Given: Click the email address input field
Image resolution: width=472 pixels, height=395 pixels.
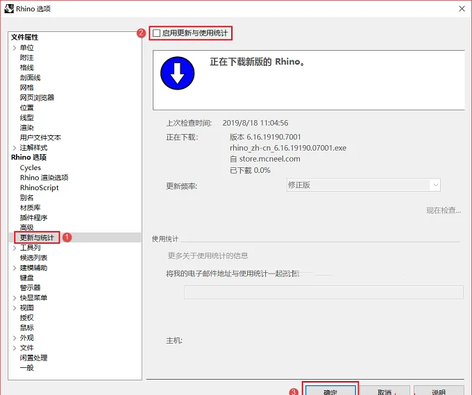Looking at the screenshot, I should (323, 292).
